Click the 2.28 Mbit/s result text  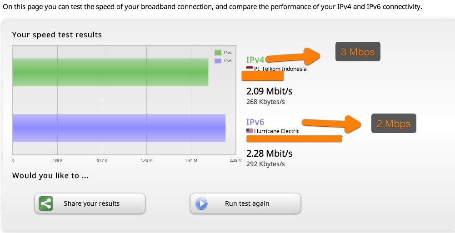(x=269, y=154)
